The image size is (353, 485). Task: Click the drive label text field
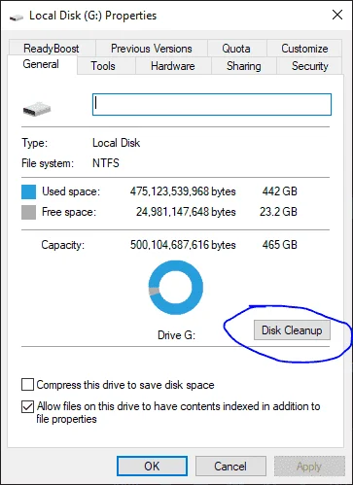(212, 104)
